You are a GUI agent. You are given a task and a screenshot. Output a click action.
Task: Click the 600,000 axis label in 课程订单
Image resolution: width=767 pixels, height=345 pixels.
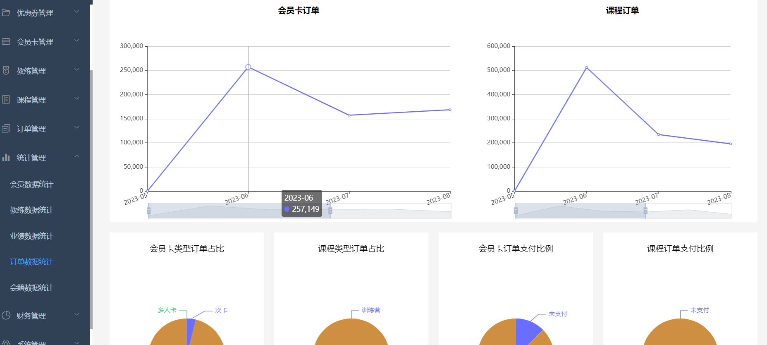(x=499, y=46)
